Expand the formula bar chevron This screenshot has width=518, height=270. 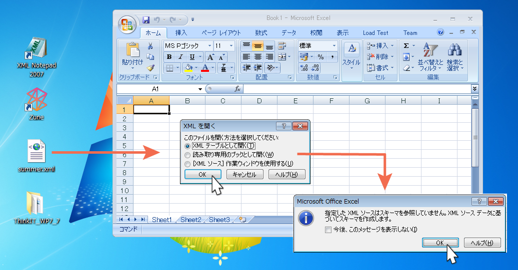pyautogui.click(x=474, y=89)
